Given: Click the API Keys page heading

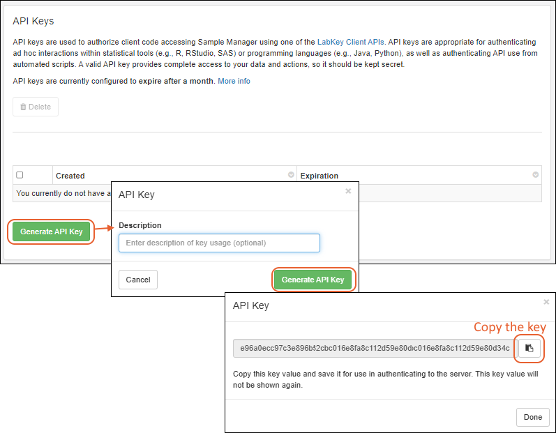Looking at the screenshot, I should (x=33, y=22).
